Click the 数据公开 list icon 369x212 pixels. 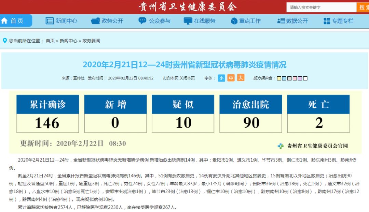281,21
